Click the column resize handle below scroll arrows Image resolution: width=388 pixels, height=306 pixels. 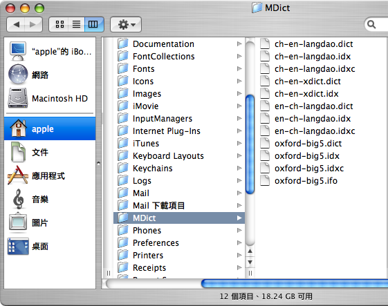click(250, 273)
